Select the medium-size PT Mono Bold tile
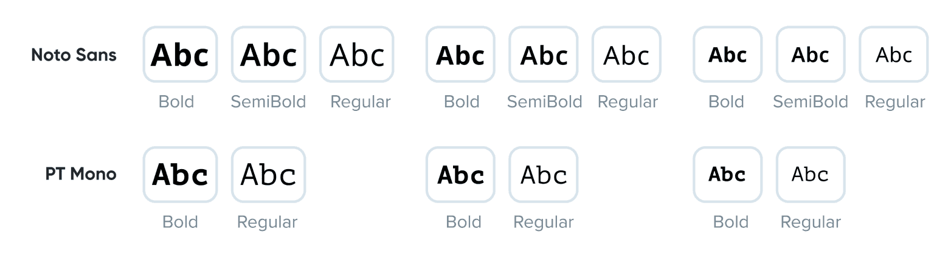The image size is (934, 254). point(460,175)
